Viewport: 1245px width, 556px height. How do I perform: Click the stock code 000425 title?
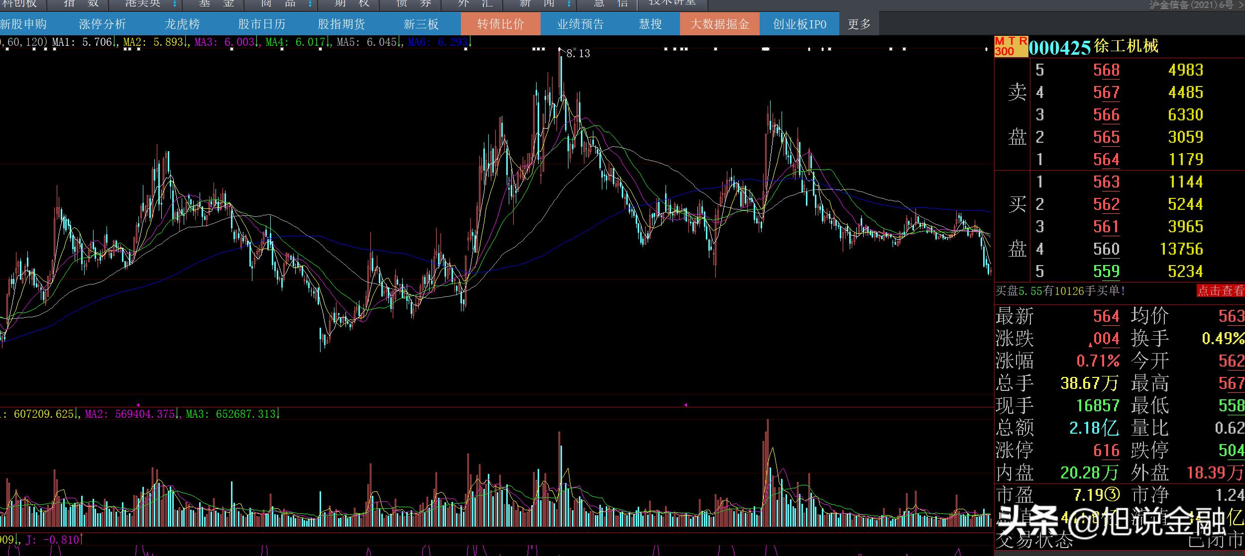point(1059,47)
